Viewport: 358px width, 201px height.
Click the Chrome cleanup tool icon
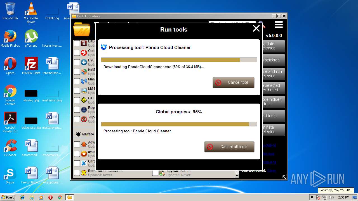pyautogui.click(x=84, y=163)
